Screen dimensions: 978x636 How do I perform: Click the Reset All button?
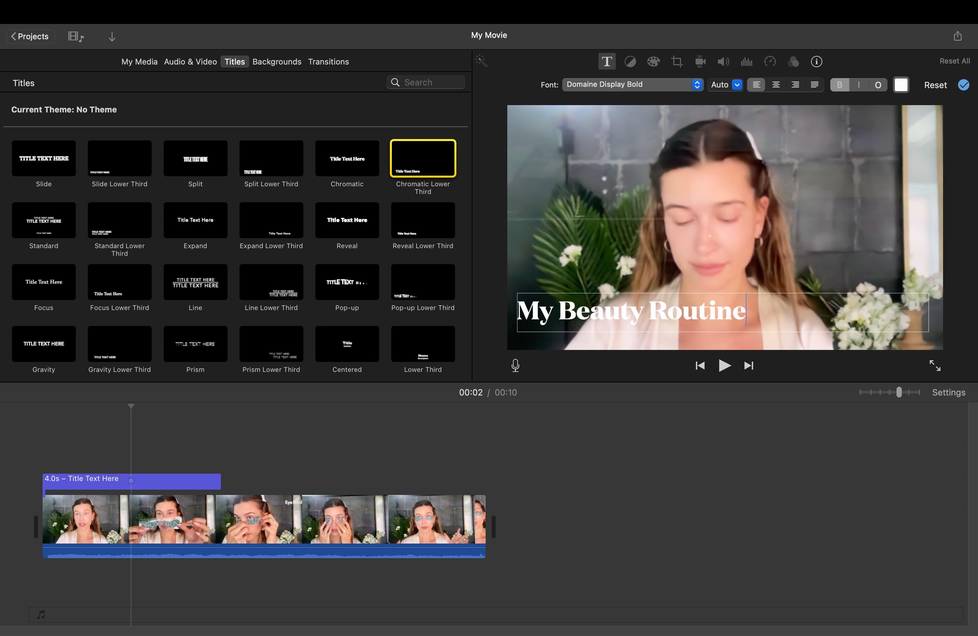pyautogui.click(x=954, y=61)
